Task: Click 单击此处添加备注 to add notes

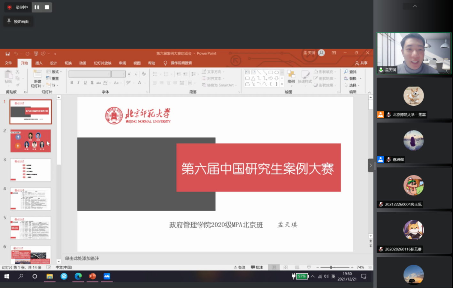Action: click(x=82, y=259)
